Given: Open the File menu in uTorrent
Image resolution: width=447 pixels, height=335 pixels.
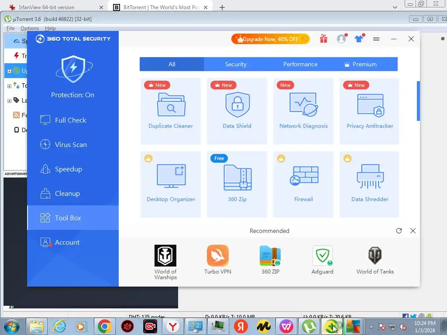Looking at the screenshot, I should coord(10,28).
